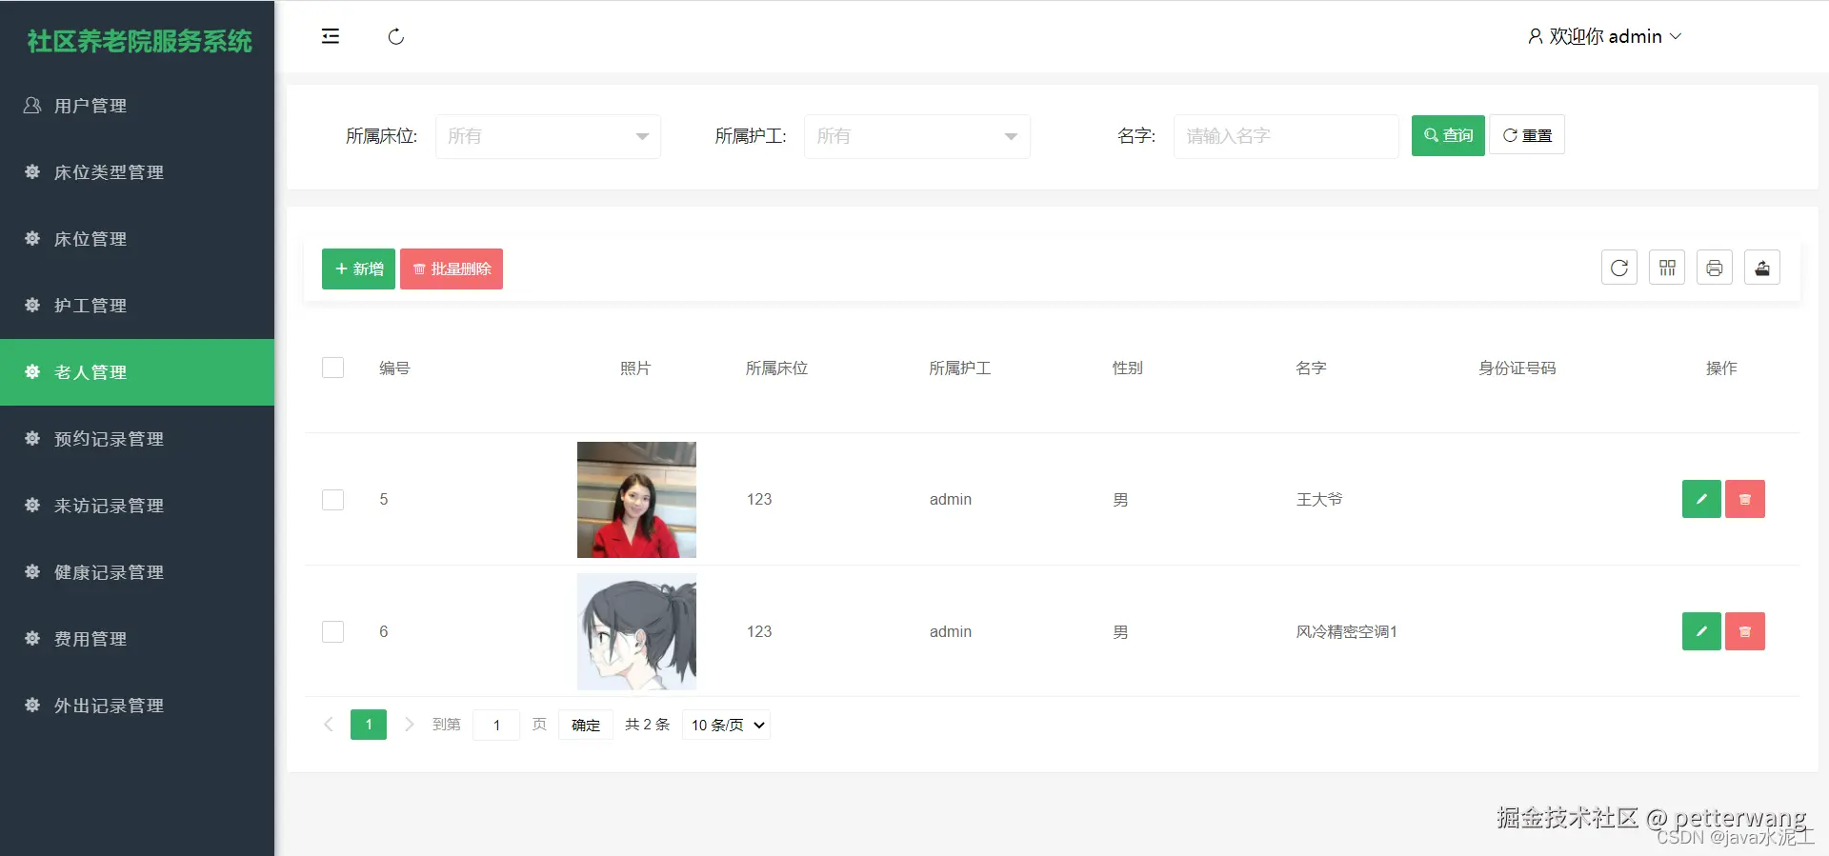The height and width of the screenshot is (856, 1829).
Task: Click the 照片 column header
Action: (x=635, y=368)
